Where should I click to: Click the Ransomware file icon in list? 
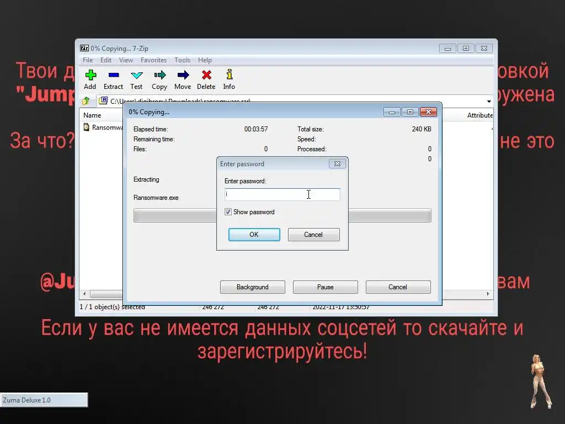click(x=86, y=127)
